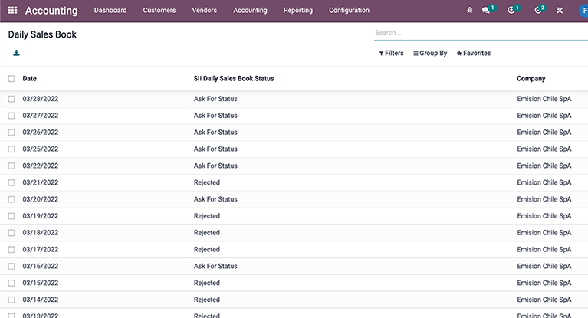
Task: Toggle the select-all checkbox in header
Action: 11,79
